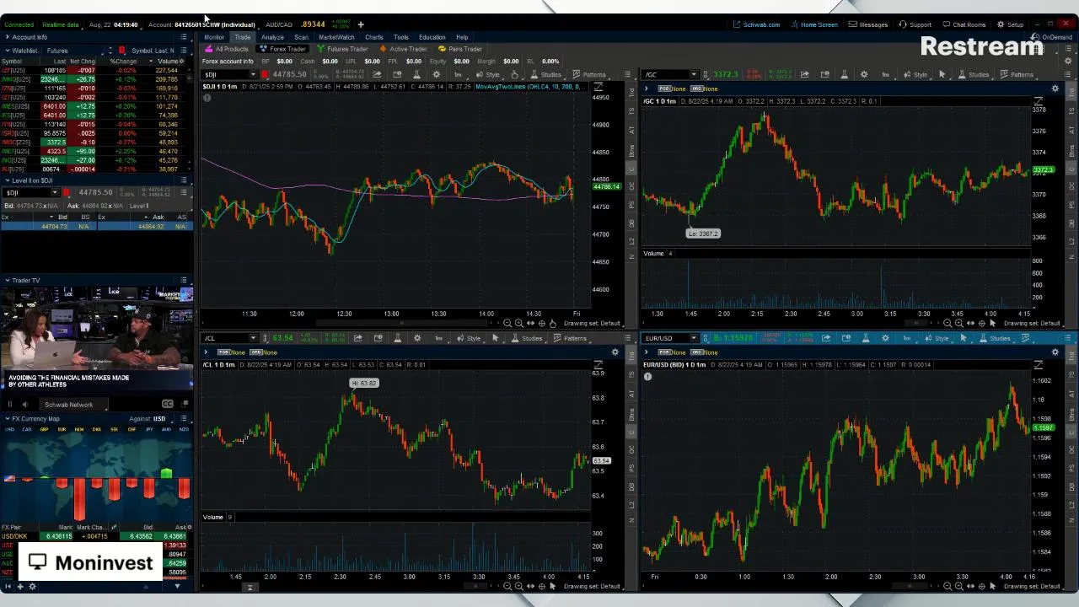
Task: Open the Schwab Network channel dropdown
Action: [74, 405]
